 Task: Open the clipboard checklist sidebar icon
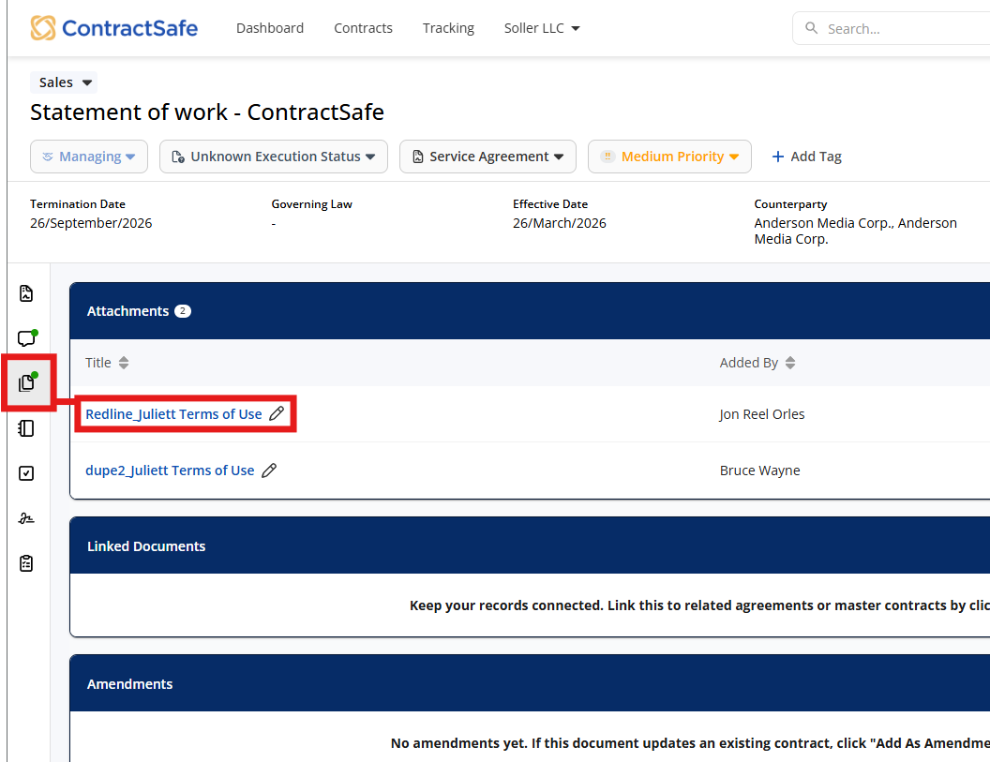(26, 563)
